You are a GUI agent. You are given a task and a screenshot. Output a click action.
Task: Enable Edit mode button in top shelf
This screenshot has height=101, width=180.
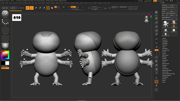[x=27, y=8]
